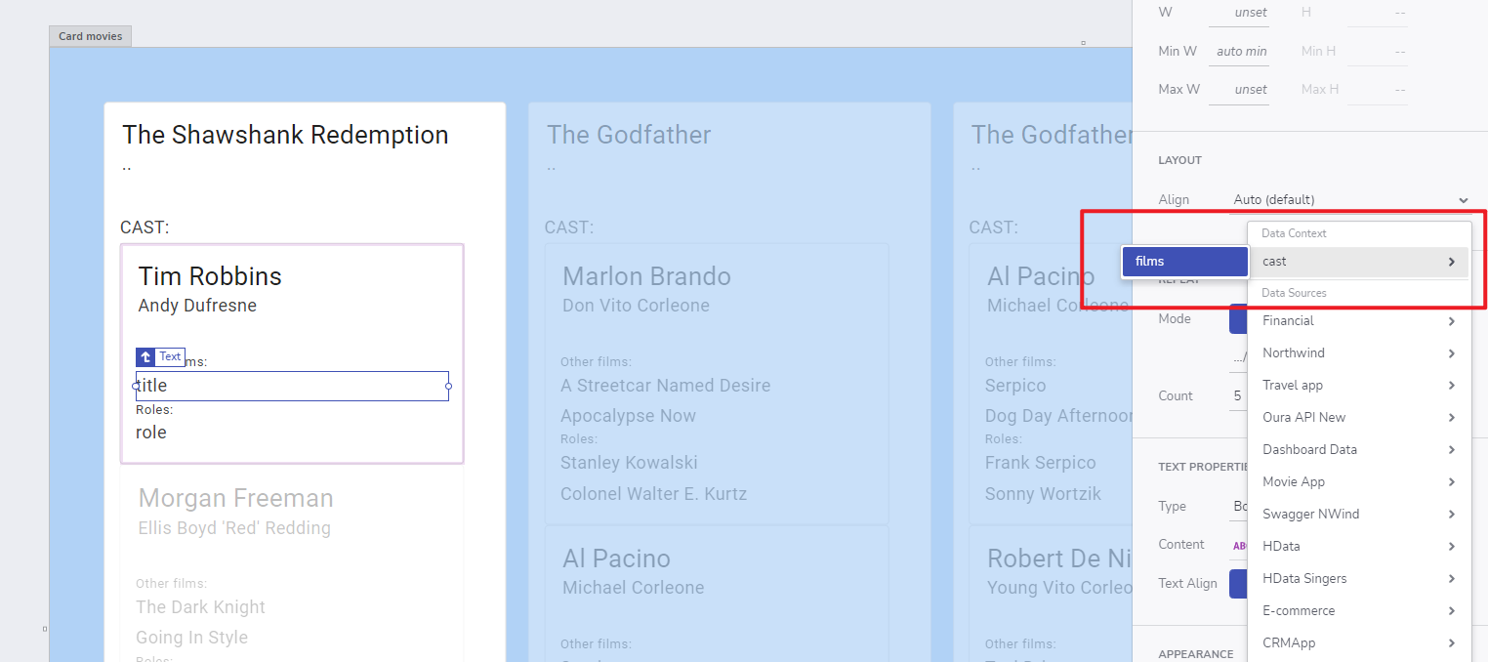Select the Oura API New data source
Image resolution: width=1488 pixels, height=662 pixels.
[x=1358, y=418]
